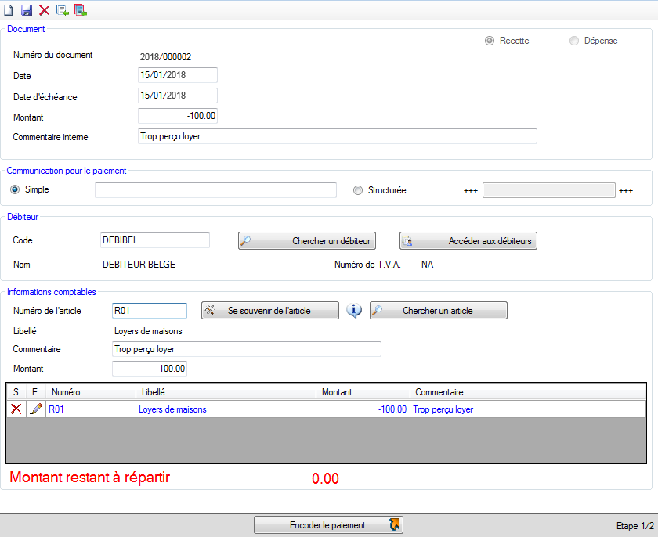Click the name DEBITEUR BELGE
The image size is (658, 537).
click(139, 265)
